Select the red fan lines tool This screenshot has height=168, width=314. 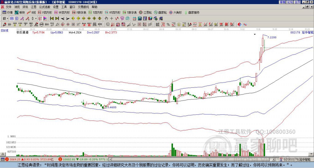click(113, 25)
